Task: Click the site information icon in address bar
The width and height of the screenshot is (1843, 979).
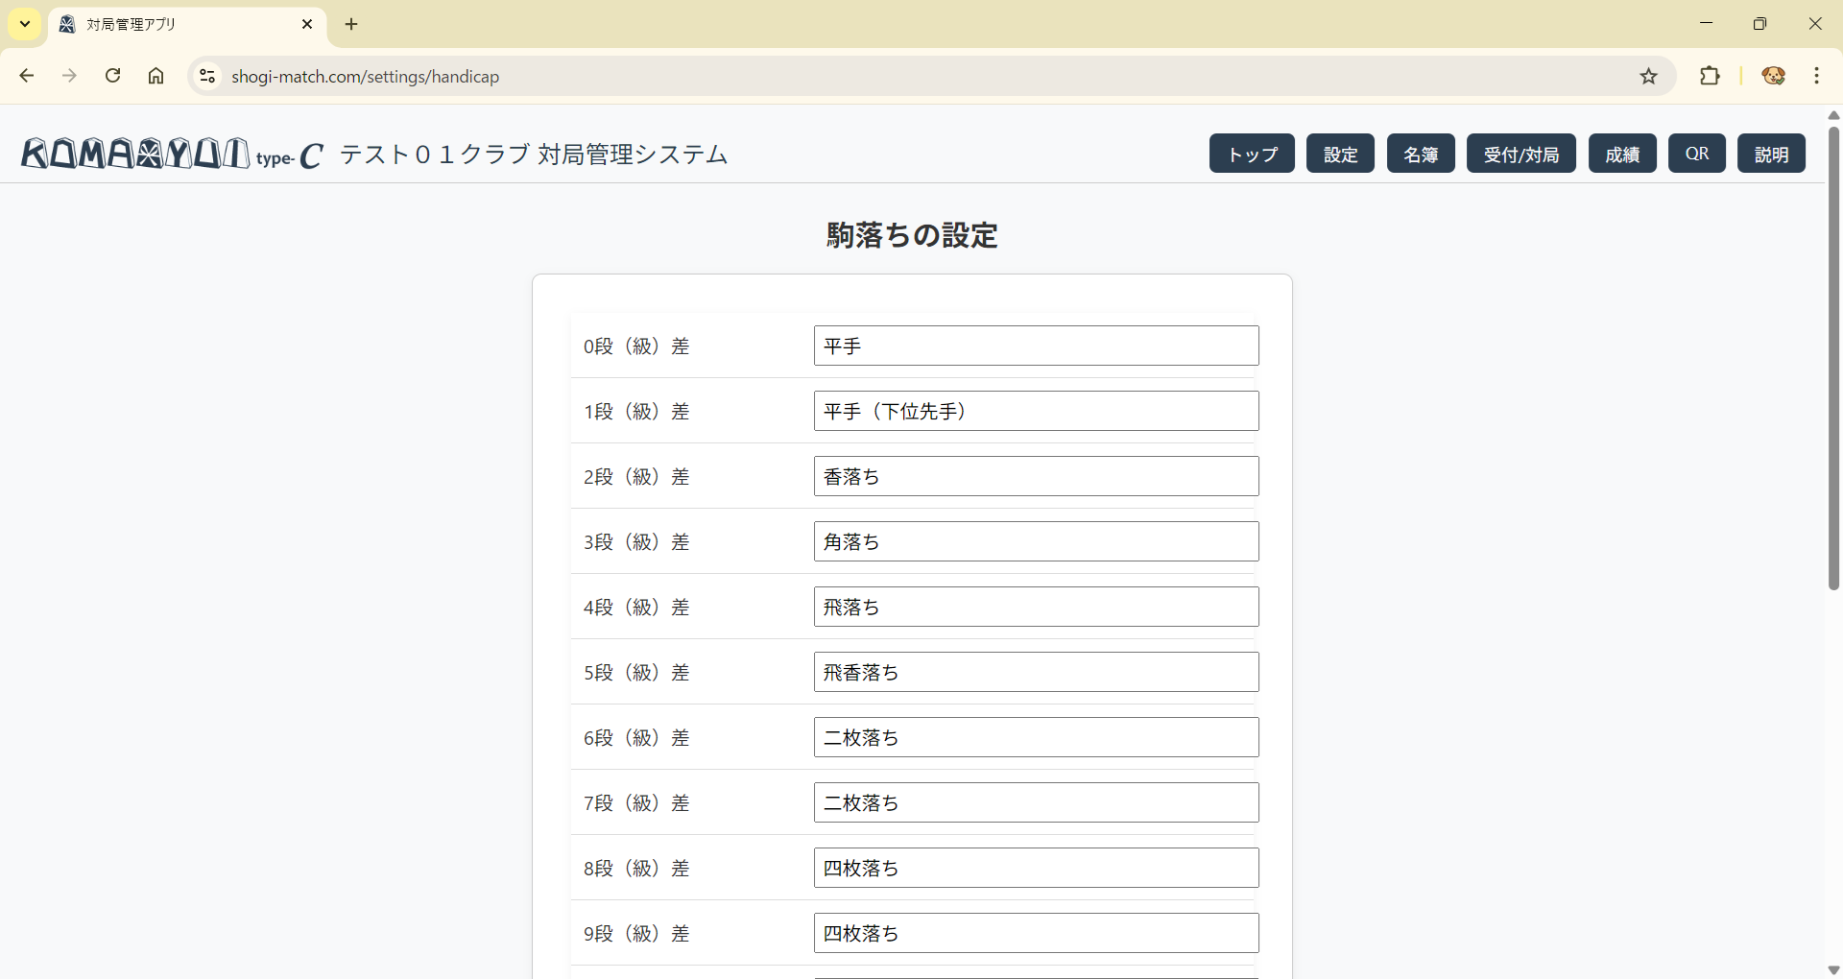Action: [x=206, y=76]
